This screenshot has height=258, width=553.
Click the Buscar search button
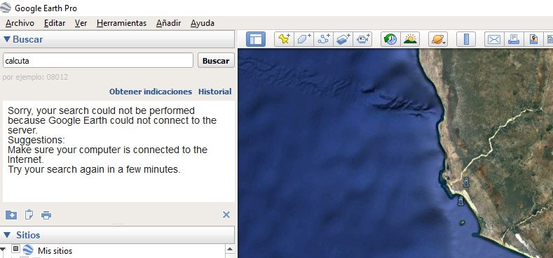point(216,61)
